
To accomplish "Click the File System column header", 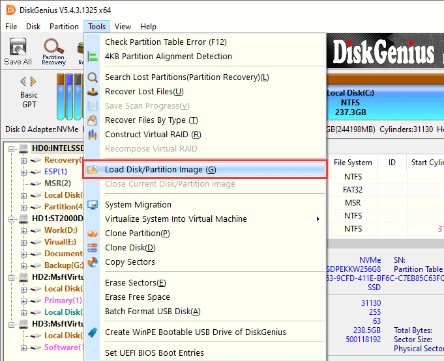I will (353, 163).
